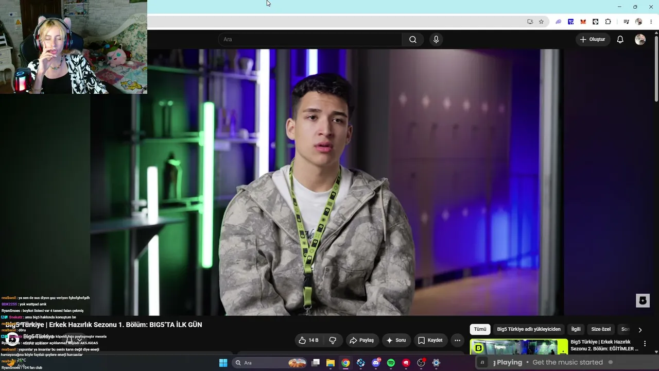
Task: Select the Tümü filter chip
Action: (x=480, y=329)
